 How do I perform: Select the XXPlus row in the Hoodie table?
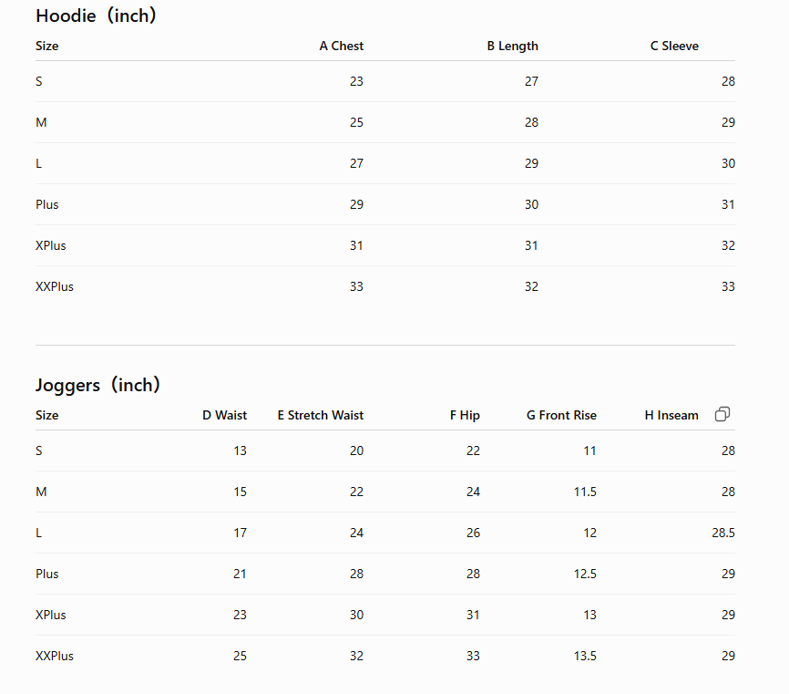[x=385, y=286]
